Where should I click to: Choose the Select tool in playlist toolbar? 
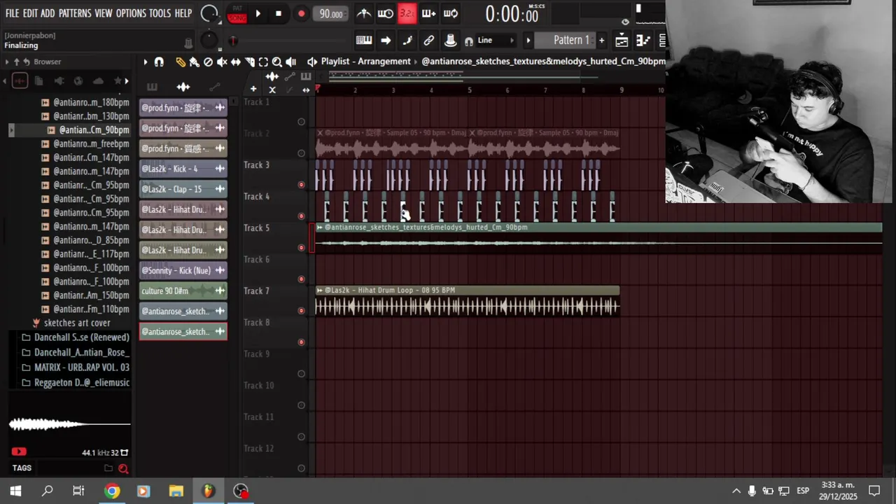pyautogui.click(x=263, y=62)
